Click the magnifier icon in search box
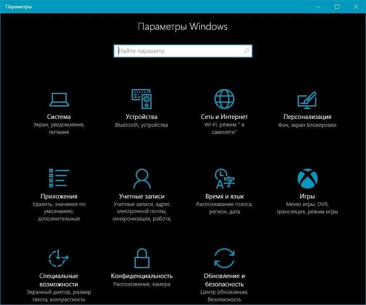Screen dimensions: 366x305 click(246, 51)
